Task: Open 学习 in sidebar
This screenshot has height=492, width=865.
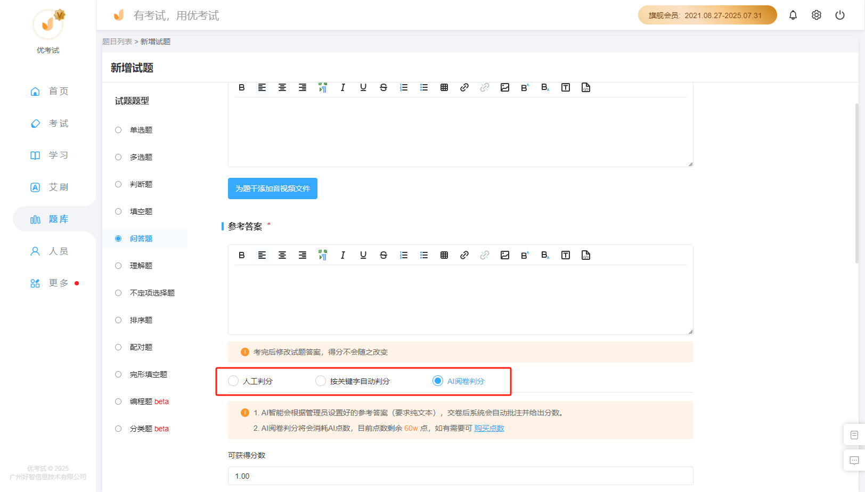Action: click(x=49, y=155)
